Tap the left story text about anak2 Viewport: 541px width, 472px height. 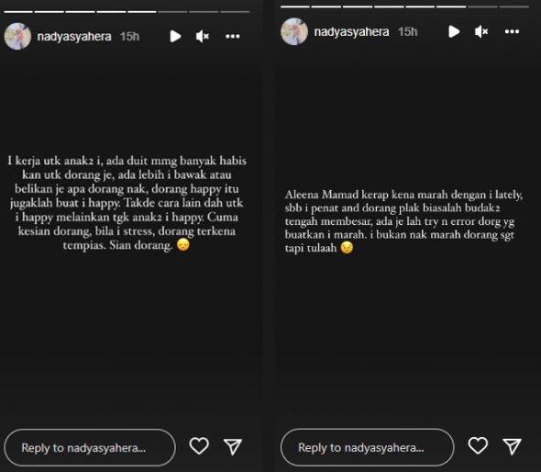tap(127, 203)
